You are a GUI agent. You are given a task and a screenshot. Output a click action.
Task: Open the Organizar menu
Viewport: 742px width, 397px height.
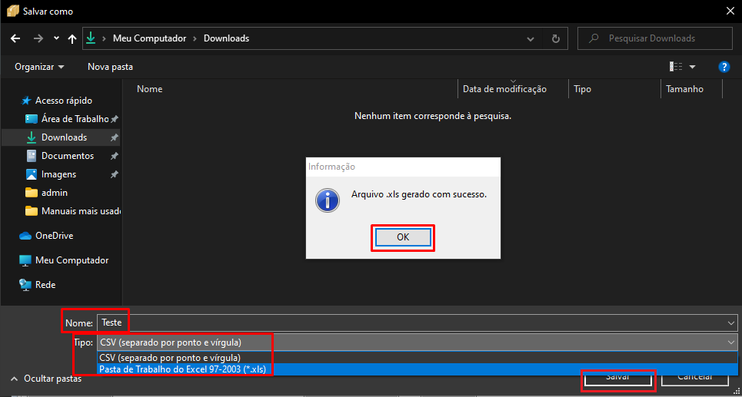(39, 67)
